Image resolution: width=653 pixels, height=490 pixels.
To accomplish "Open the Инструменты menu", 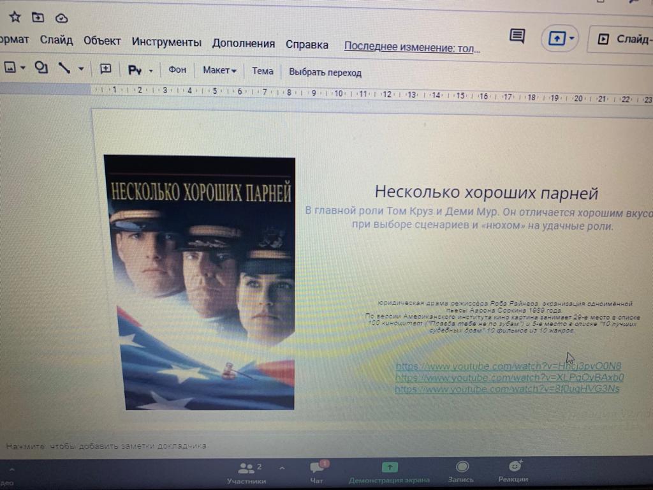I will (166, 42).
